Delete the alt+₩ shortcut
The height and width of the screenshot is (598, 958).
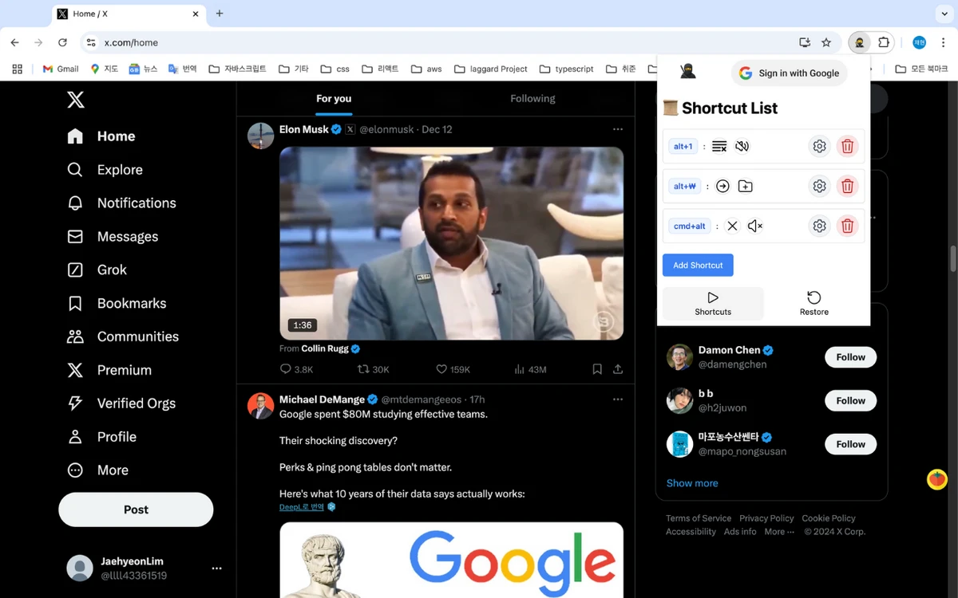tap(848, 186)
